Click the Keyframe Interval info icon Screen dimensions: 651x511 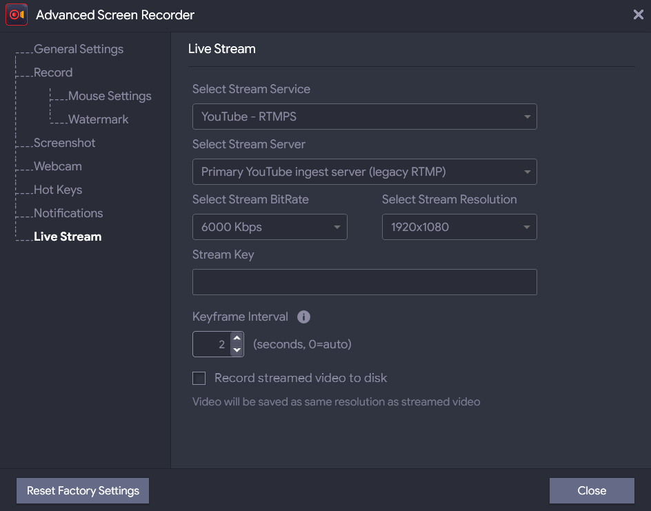[x=303, y=317]
